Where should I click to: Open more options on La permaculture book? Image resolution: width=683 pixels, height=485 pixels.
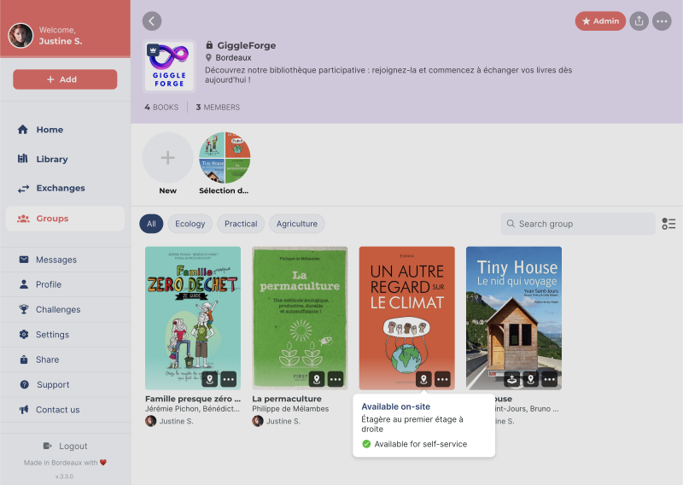click(336, 379)
